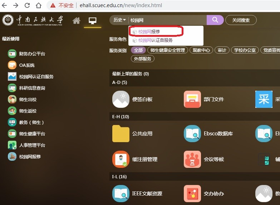Click the desktop monitor icon tab
Screen dimensions: 280x205
point(93,21)
